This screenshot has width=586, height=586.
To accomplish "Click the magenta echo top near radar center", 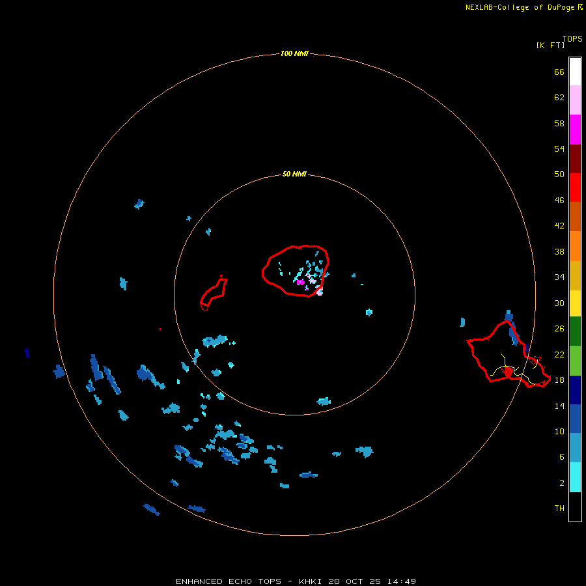I will 300,283.
